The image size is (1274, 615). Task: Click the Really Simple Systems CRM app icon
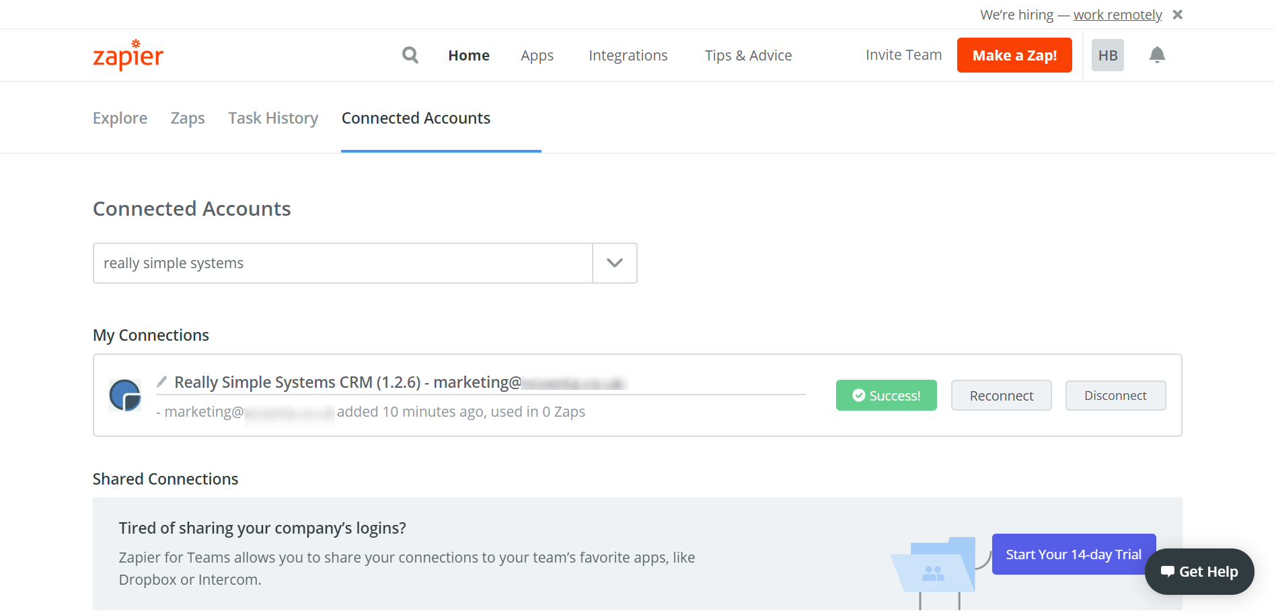pyautogui.click(x=125, y=395)
